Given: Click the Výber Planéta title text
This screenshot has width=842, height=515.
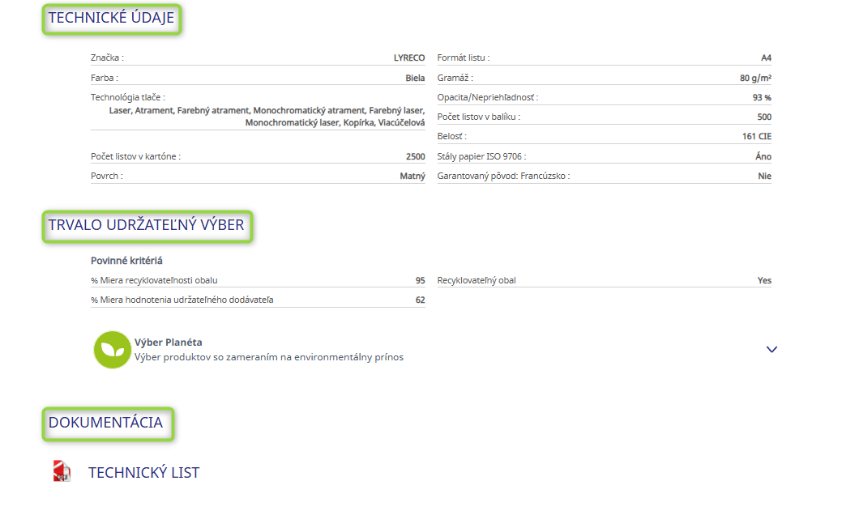Looking at the screenshot, I should coord(168,343).
